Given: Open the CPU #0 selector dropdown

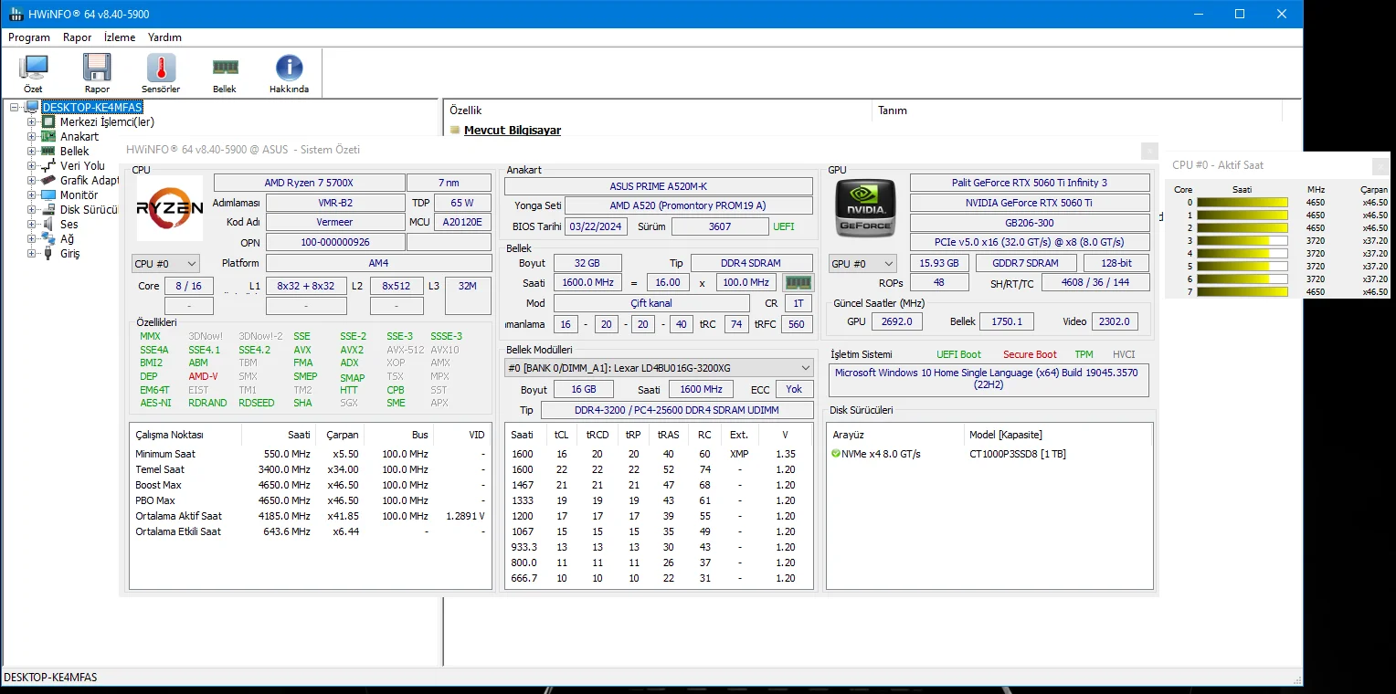Looking at the screenshot, I should (x=165, y=264).
